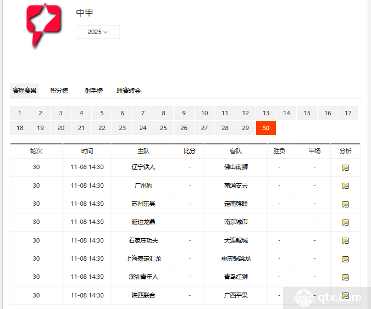Choose round 29 in round selector
Image resolution: width=371 pixels, height=309 pixels.
pos(246,128)
